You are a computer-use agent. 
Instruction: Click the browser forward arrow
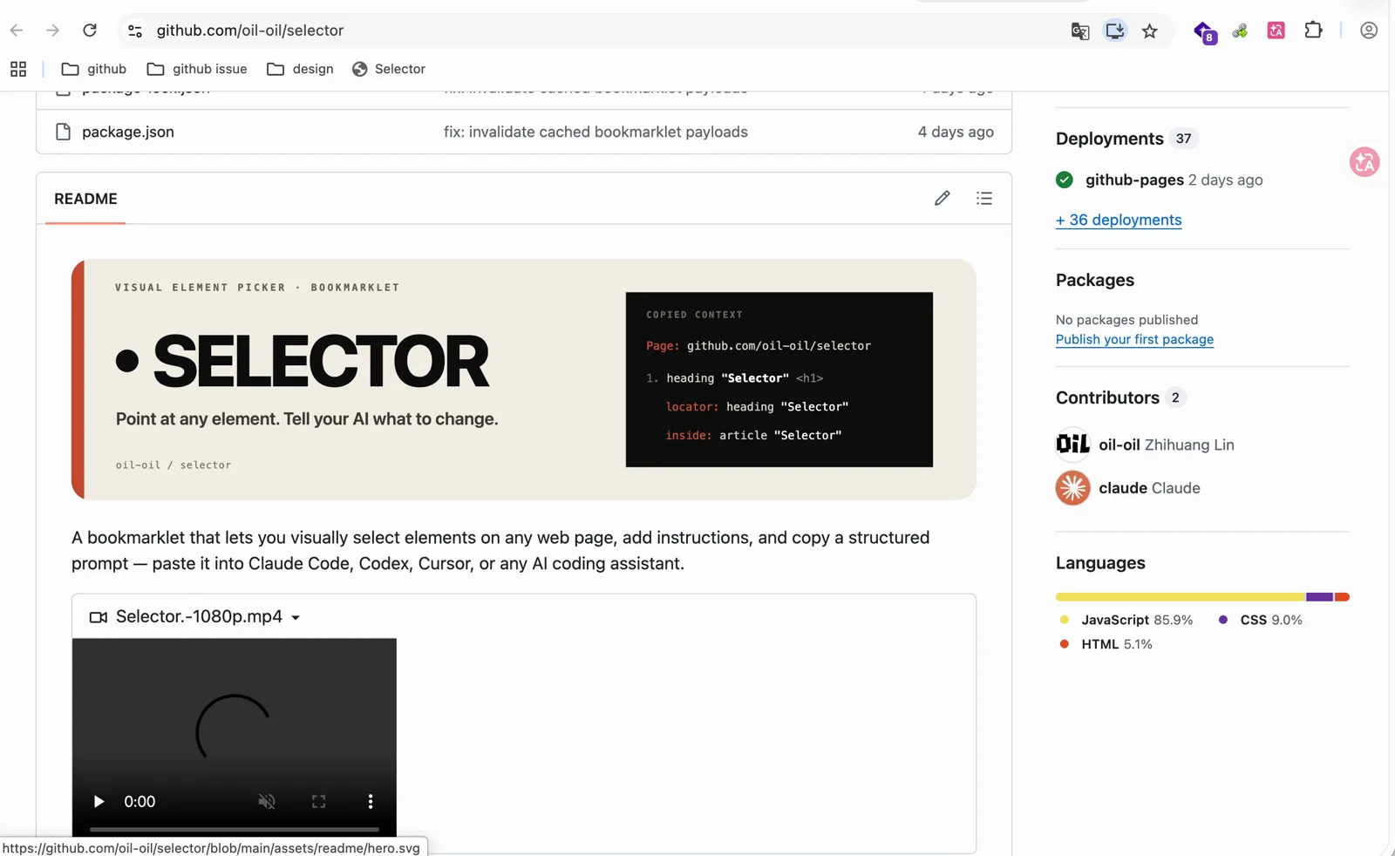click(x=52, y=31)
